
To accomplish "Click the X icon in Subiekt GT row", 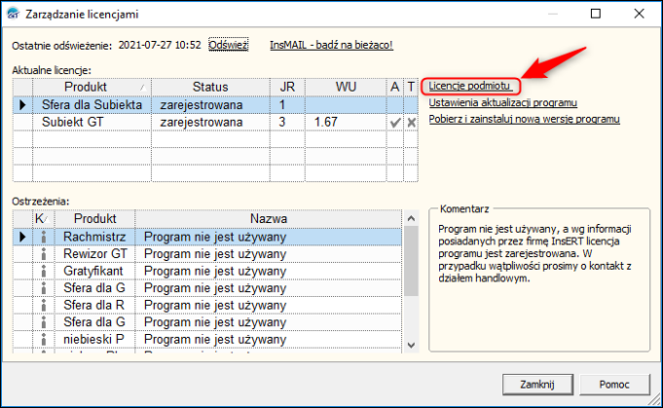I will point(412,123).
